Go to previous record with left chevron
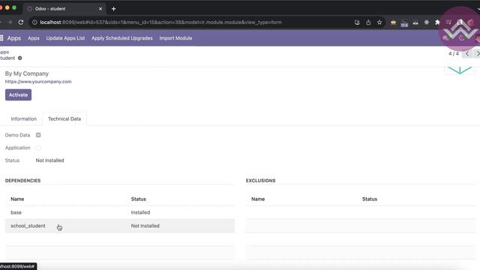This screenshot has height=270, width=480. (467, 53)
